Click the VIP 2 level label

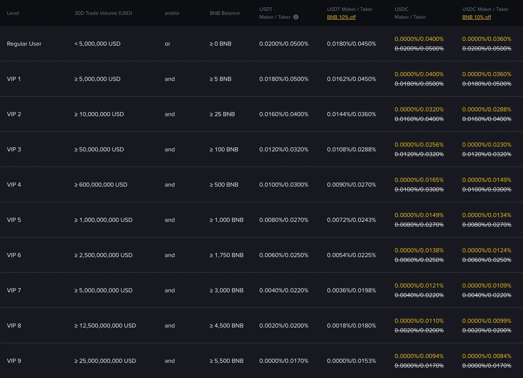[x=14, y=114]
